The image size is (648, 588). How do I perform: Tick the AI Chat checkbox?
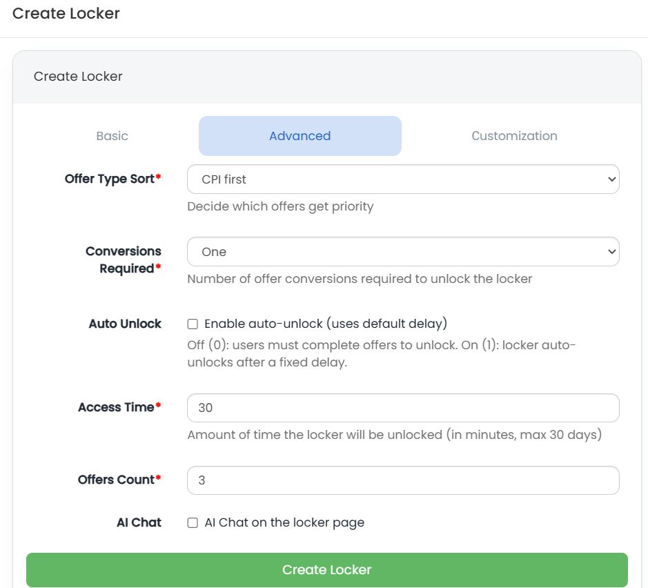click(x=193, y=523)
